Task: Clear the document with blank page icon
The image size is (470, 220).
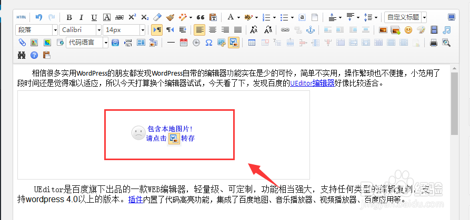Action: tap(314, 17)
